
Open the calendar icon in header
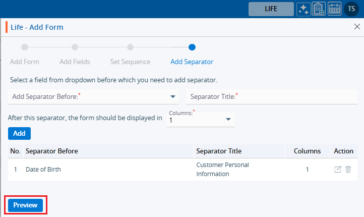[334, 9]
